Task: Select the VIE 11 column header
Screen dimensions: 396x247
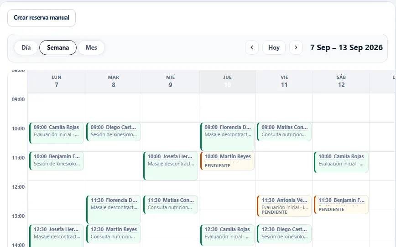Action: click(284, 82)
